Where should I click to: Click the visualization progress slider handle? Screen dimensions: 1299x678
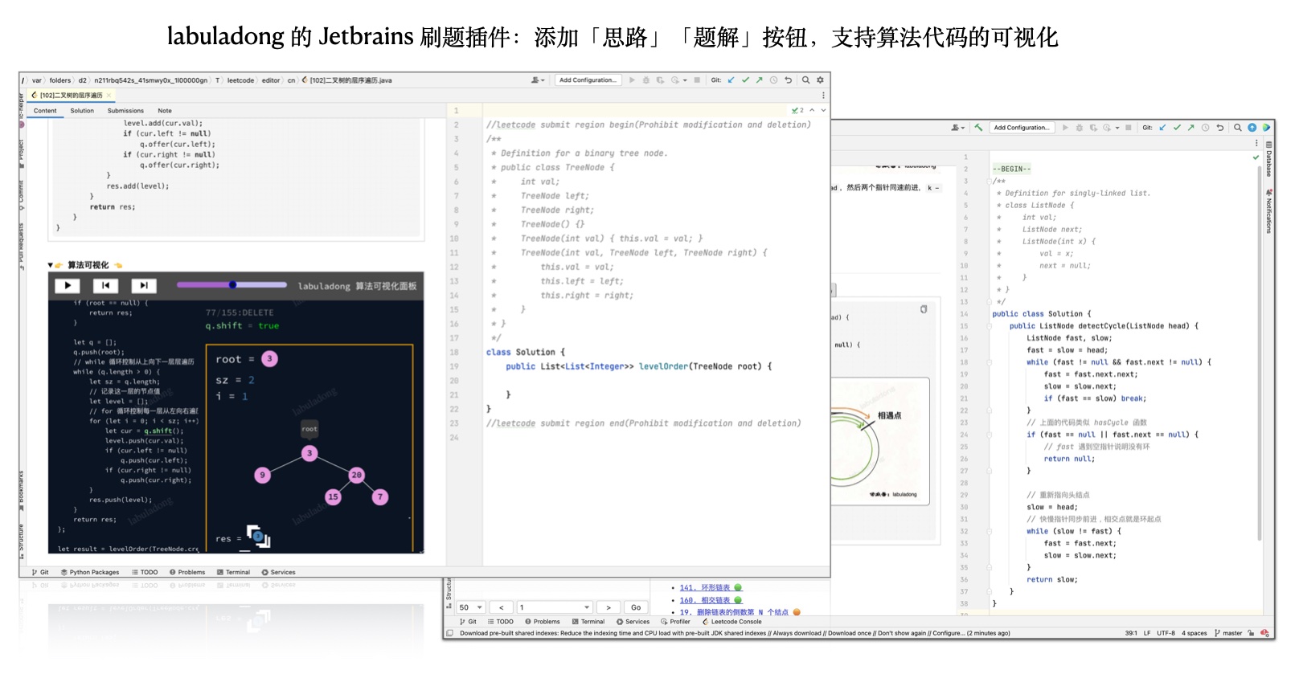click(232, 284)
